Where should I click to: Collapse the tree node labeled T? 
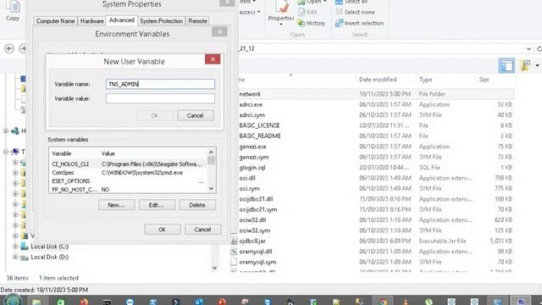[6, 152]
